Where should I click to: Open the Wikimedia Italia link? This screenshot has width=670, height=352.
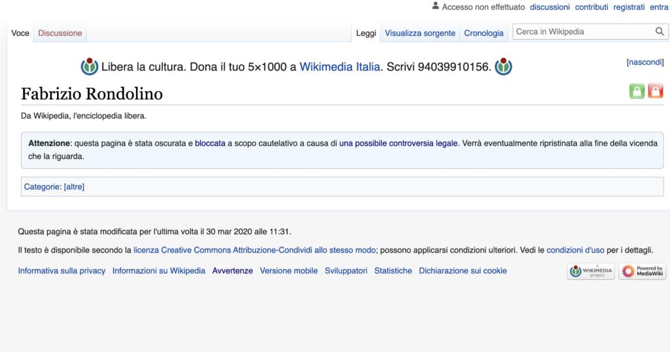click(340, 67)
